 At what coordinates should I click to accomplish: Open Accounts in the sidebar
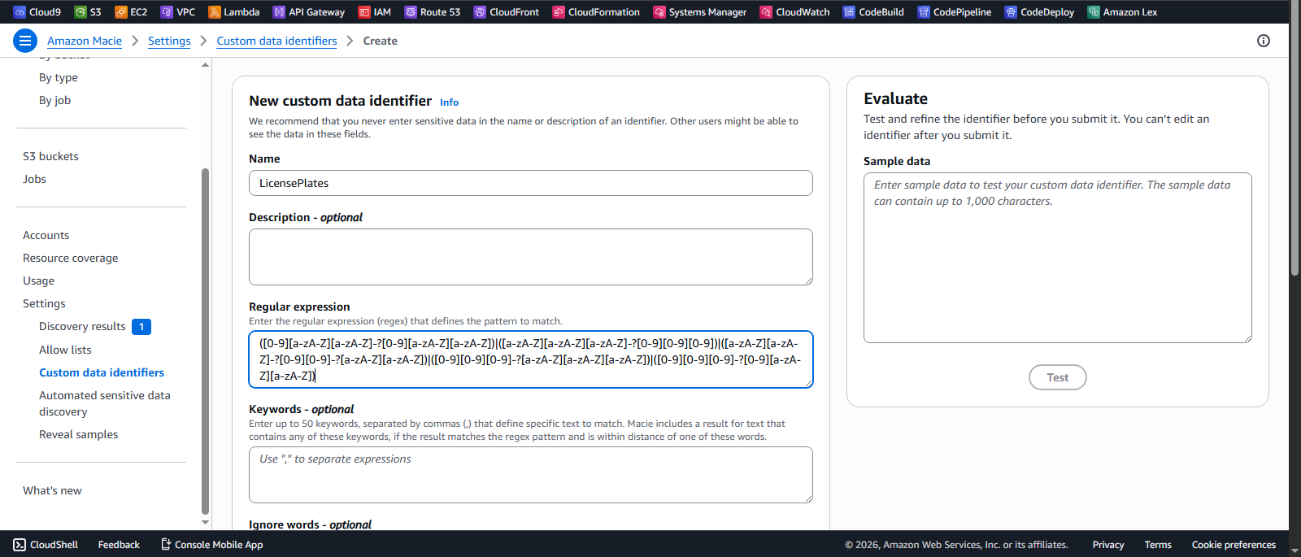click(x=46, y=235)
